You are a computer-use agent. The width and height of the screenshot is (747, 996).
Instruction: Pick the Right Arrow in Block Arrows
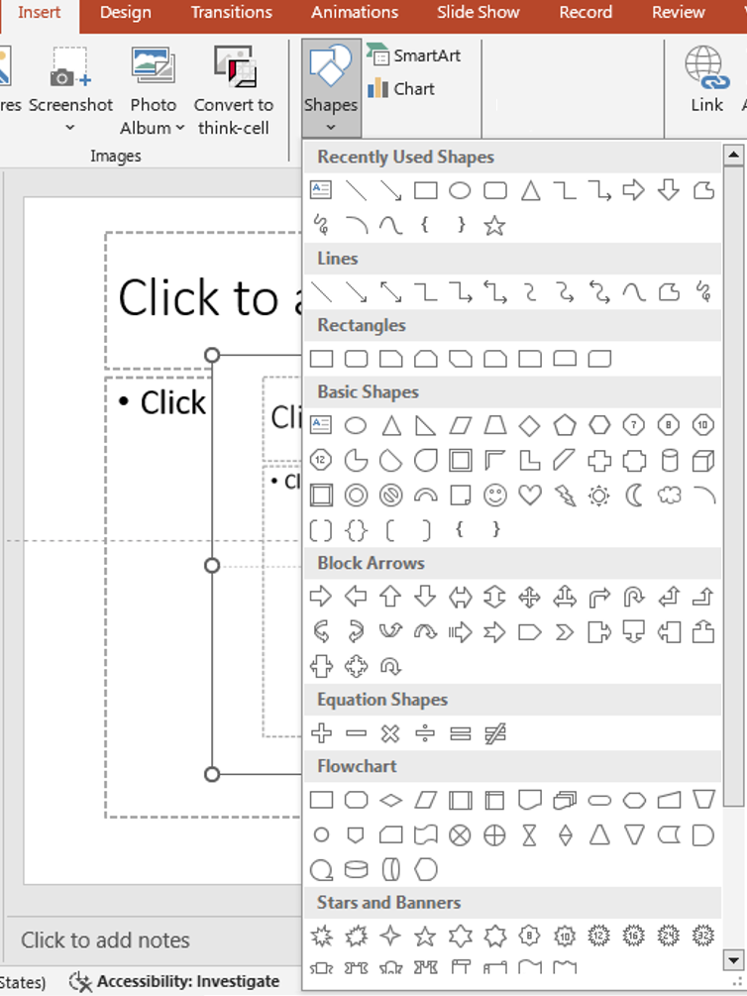(321, 597)
